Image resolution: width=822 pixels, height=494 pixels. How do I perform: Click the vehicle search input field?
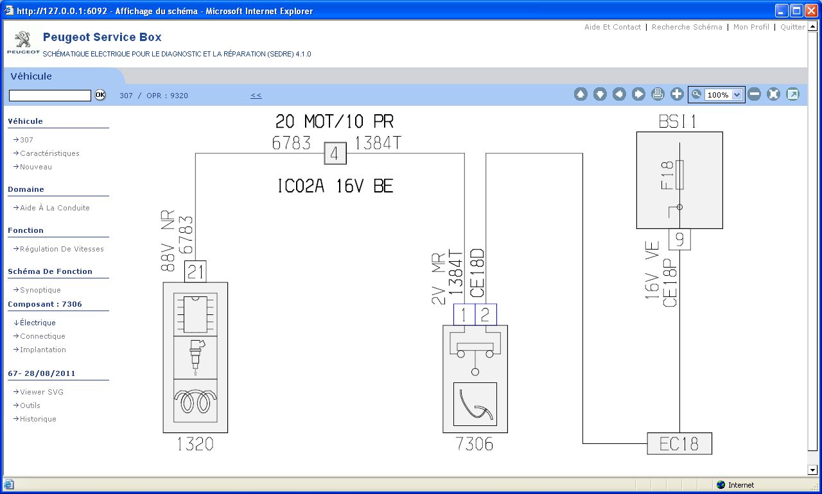[50, 96]
